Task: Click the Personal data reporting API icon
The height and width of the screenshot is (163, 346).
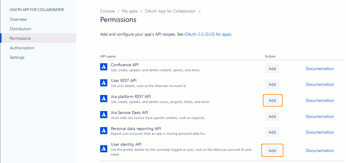Action: [104, 131]
